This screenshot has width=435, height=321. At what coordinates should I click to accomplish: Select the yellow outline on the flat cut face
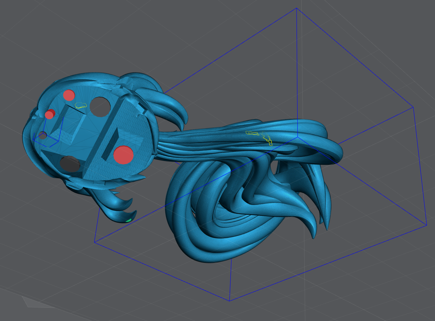pyautogui.click(x=81, y=106)
